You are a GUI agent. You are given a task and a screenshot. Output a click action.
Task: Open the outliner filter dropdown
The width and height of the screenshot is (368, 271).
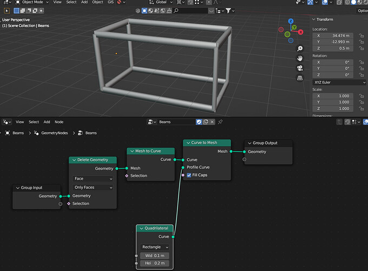[230, 11]
